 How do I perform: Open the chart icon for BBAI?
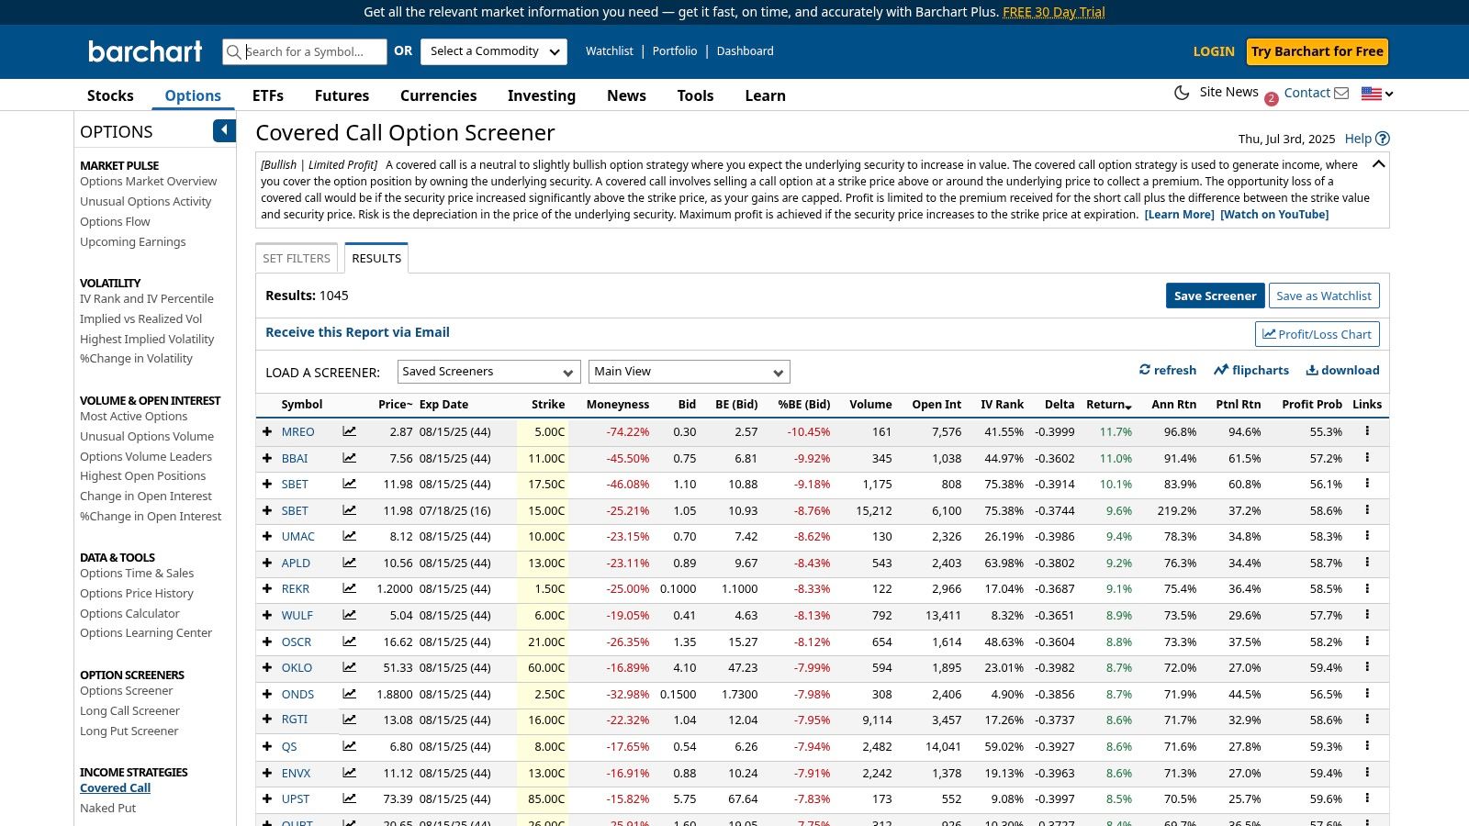(x=349, y=458)
